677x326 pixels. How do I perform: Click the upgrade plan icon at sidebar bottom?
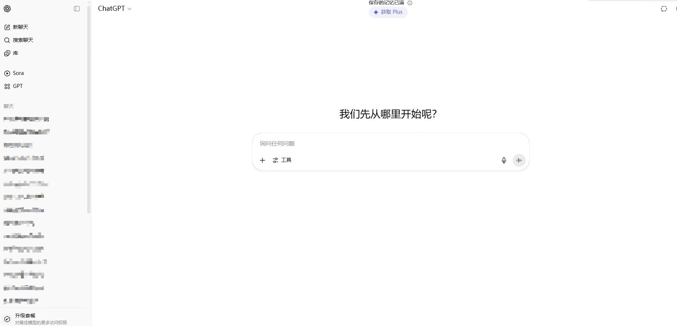pyautogui.click(x=7, y=319)
